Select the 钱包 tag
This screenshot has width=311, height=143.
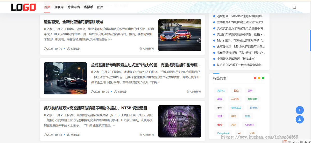point(248,116)
